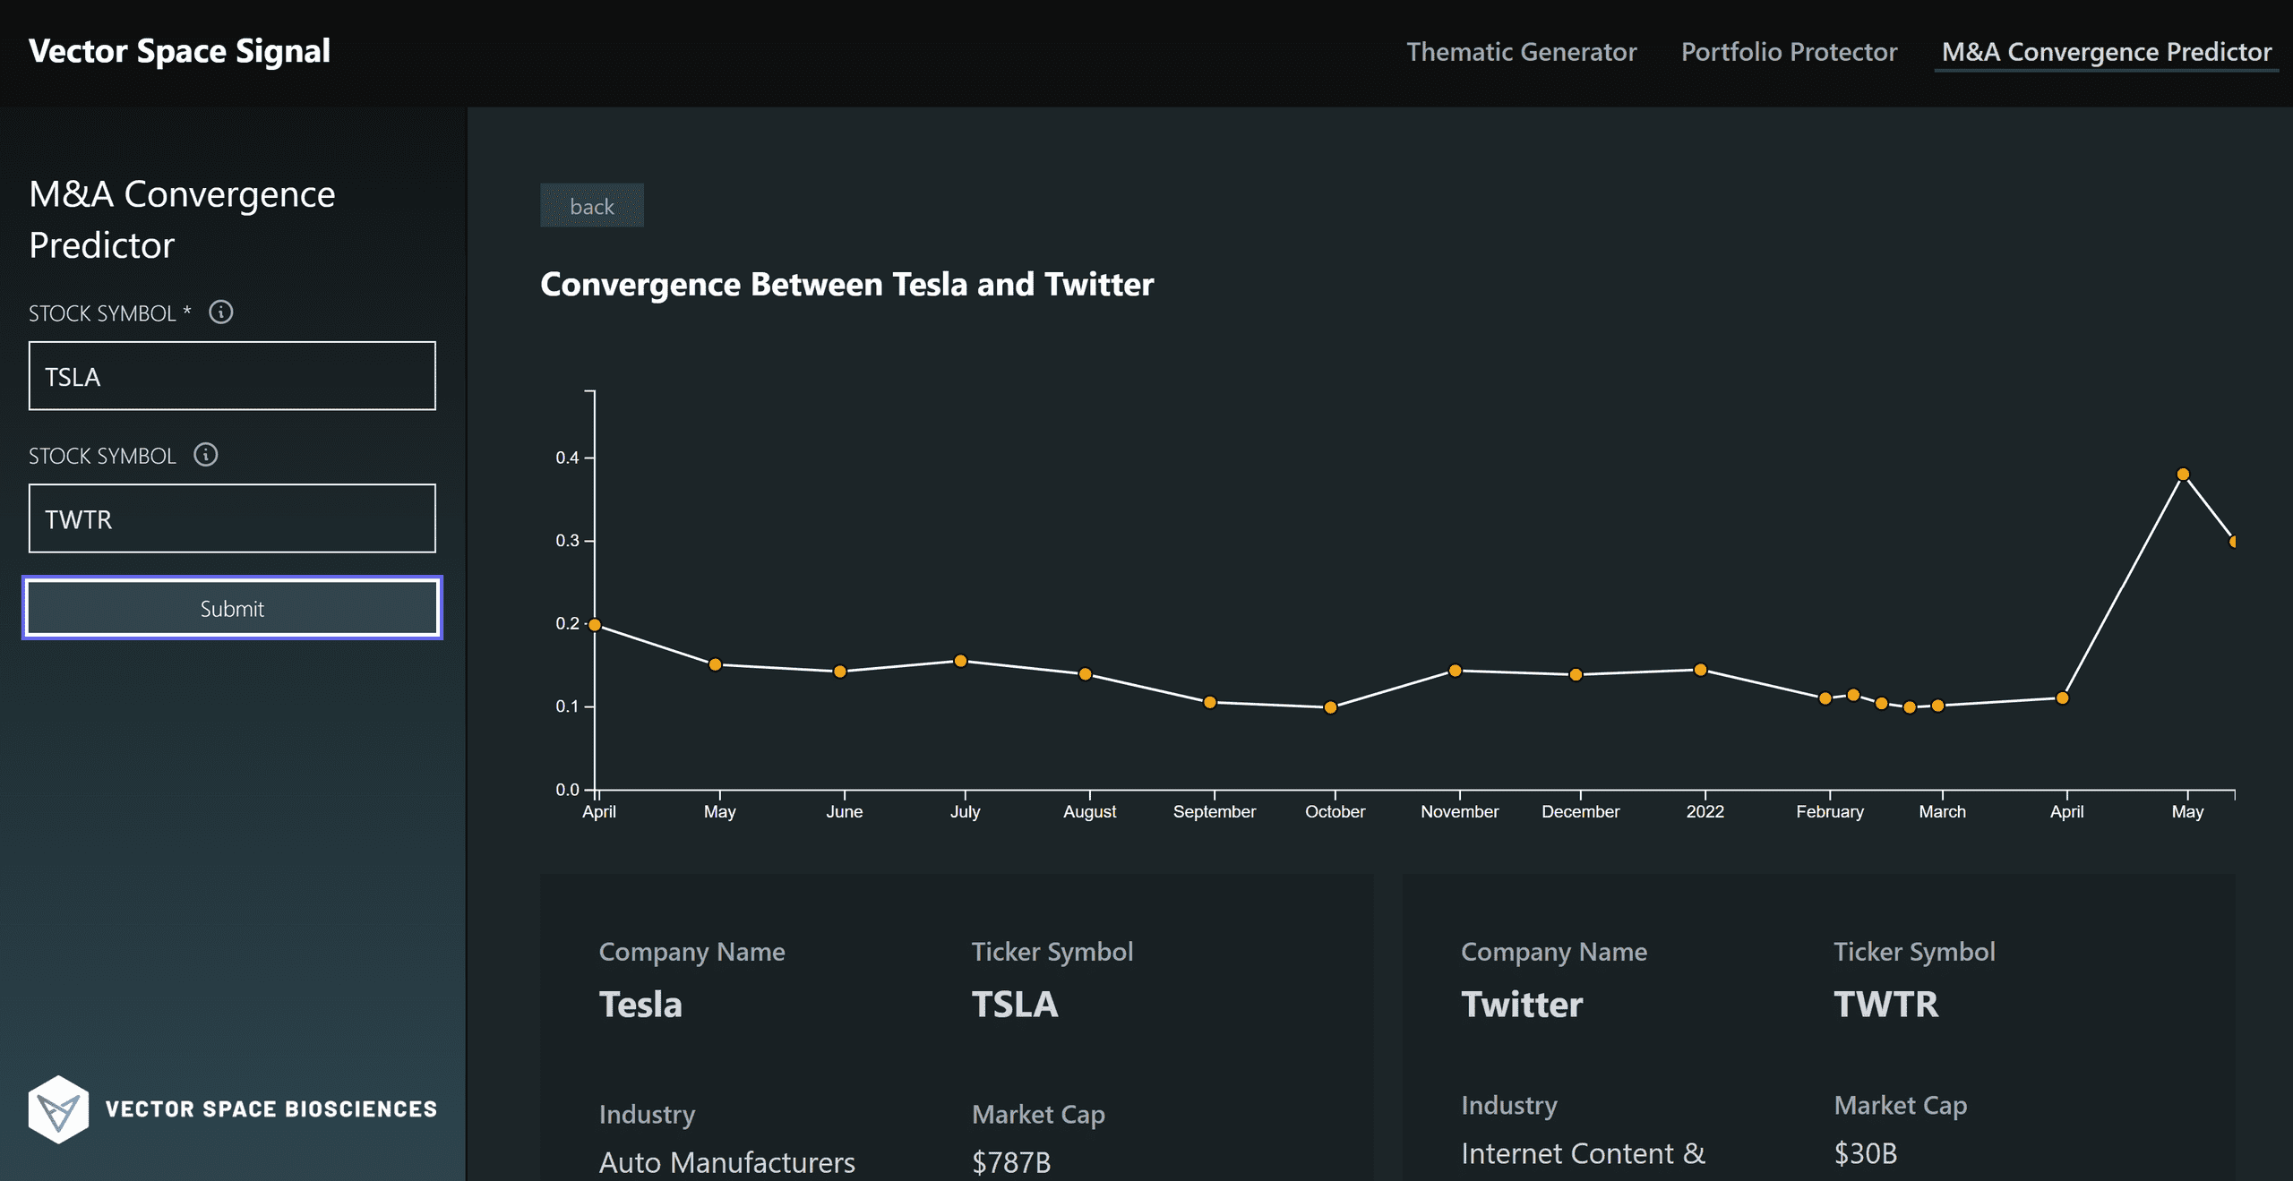Click the data point near July
Screen dimensions: 2293x1181
[960, 661]
